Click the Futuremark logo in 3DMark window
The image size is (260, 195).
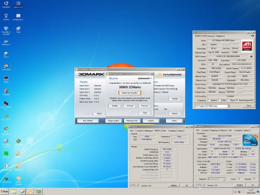click(x=170, y=75)
